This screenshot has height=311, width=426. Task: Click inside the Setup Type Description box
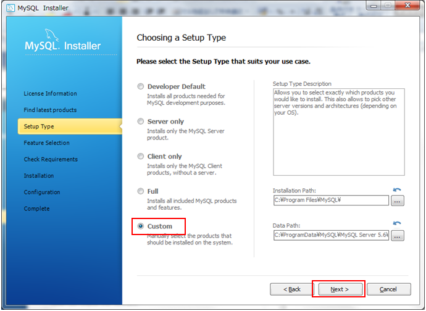pyautogui.click(x=339, y=131)
